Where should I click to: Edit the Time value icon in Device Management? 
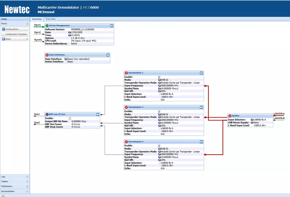click(x=70, y=35)
